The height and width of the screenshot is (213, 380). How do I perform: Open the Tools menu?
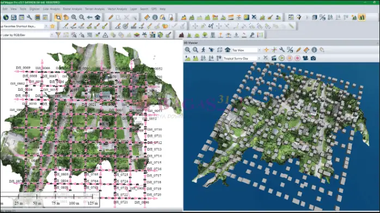point(23,9)
